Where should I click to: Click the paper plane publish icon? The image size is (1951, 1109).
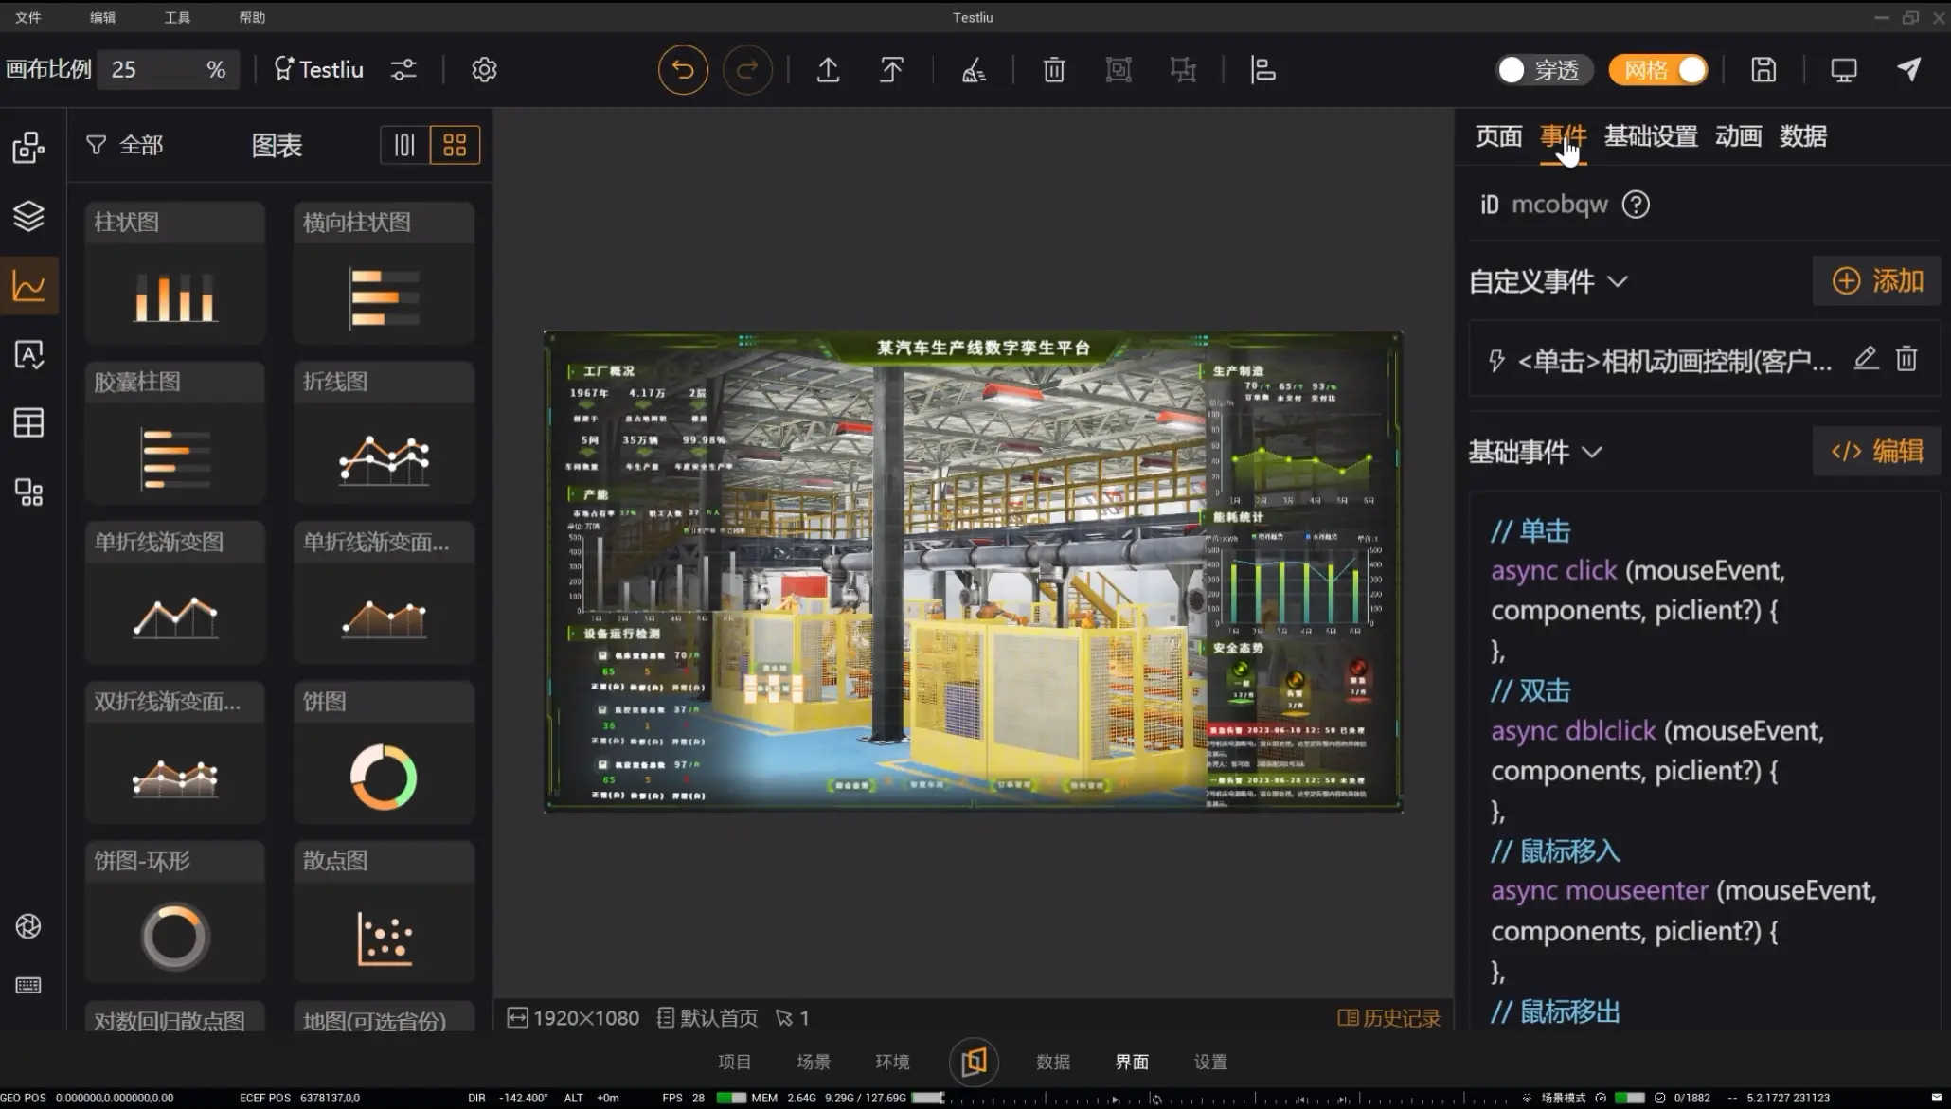pyautogui.click(x=1908, y=69)
